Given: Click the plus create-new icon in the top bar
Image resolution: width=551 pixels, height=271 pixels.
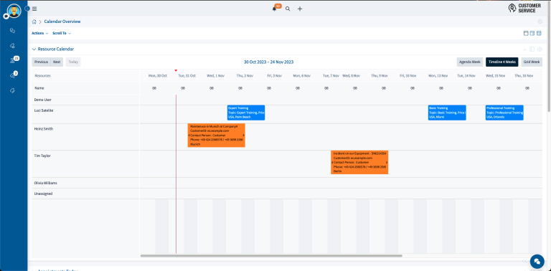Looking at the screenshot, I should (x=300, y=9).
